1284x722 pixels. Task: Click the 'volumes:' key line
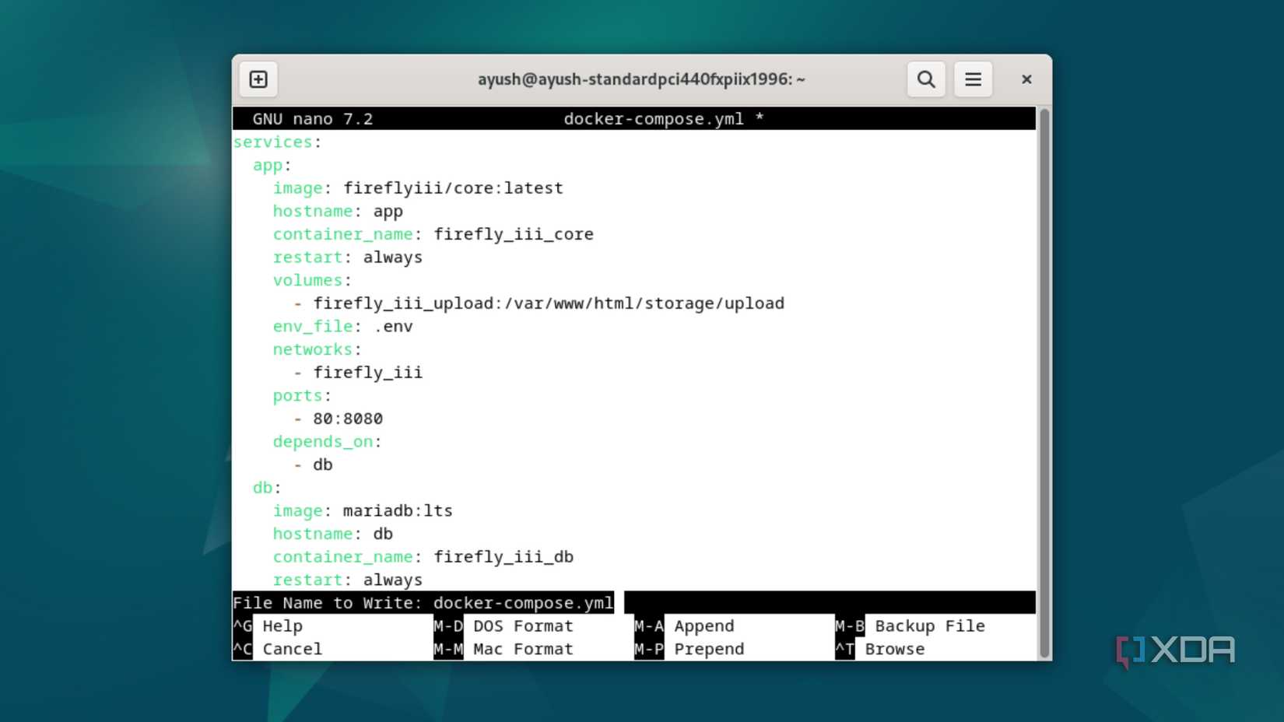312,280
